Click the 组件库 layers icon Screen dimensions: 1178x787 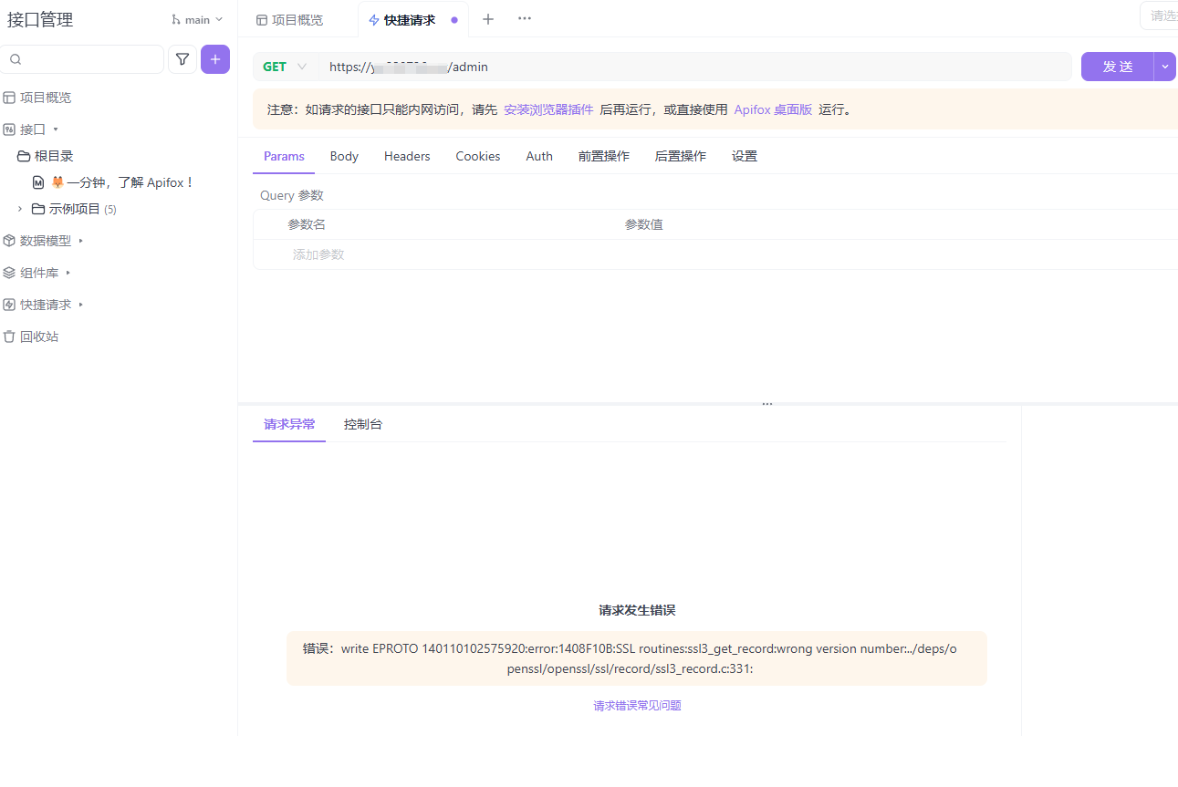coord(9,273)
